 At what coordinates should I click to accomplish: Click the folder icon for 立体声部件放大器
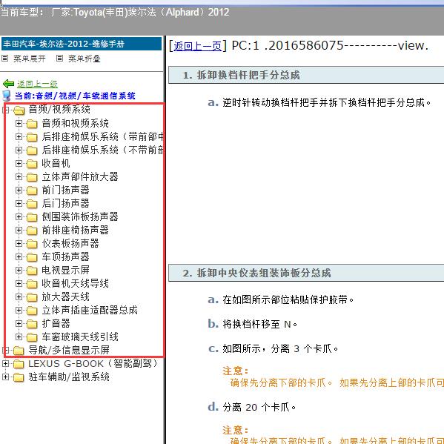pos(32,177)
